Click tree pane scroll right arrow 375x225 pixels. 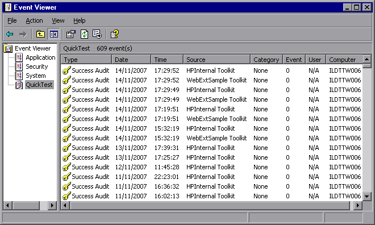[x=52, y=205]
